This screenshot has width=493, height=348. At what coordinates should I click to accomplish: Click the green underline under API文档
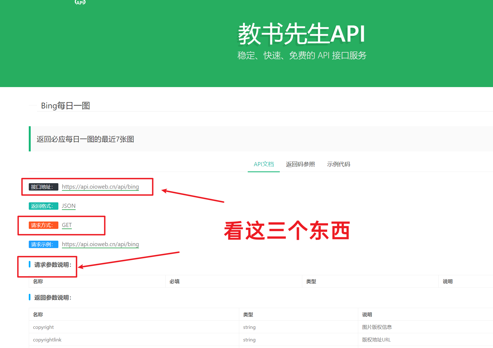click(263, 172)
